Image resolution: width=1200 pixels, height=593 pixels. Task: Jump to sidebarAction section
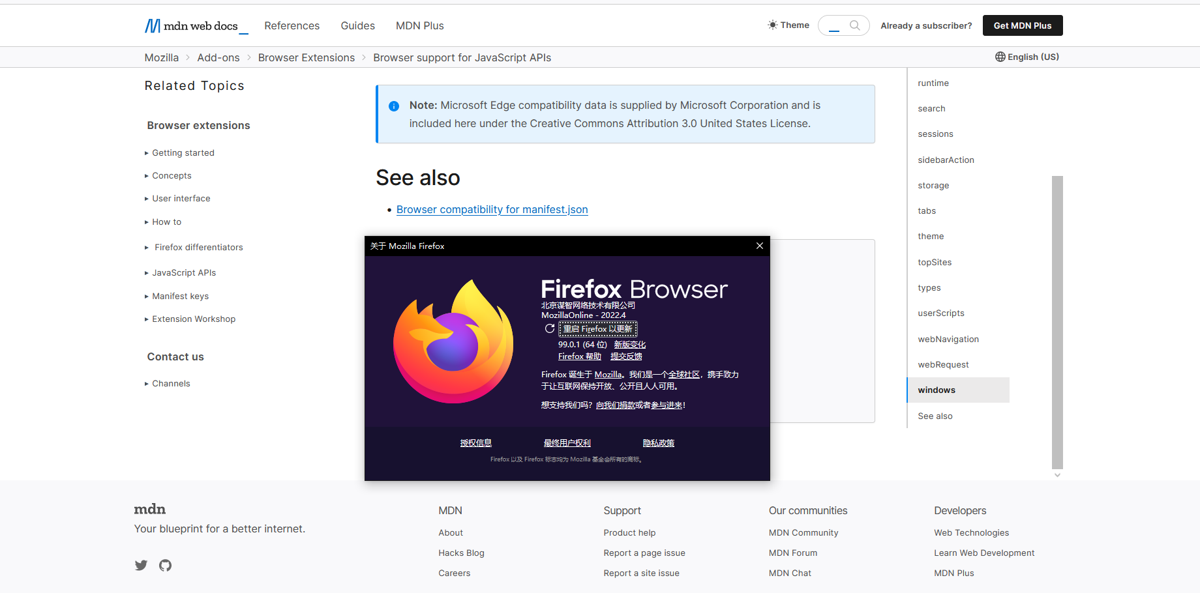pos(946,160)
